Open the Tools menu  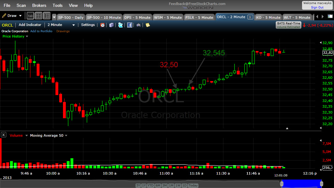coord(58,5)
